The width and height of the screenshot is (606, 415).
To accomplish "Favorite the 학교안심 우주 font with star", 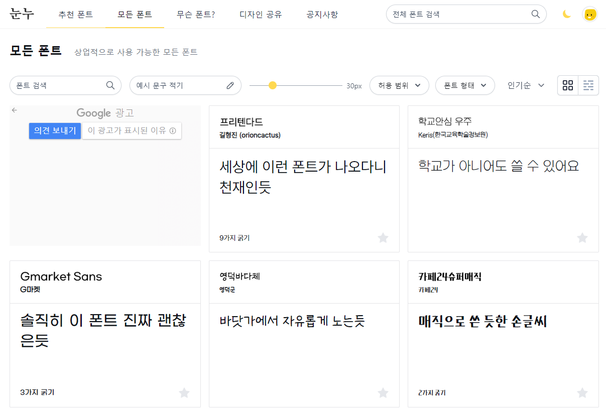I will point(582,238).
